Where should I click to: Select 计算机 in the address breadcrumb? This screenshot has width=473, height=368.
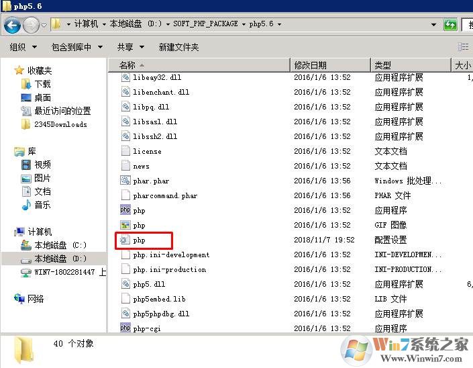pos(86,24)
